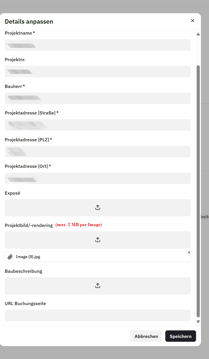Image resolution: width=209 pixels, height=359 pixels.
Task: Click the Exposé upload icon
Action: click(98, 207)
